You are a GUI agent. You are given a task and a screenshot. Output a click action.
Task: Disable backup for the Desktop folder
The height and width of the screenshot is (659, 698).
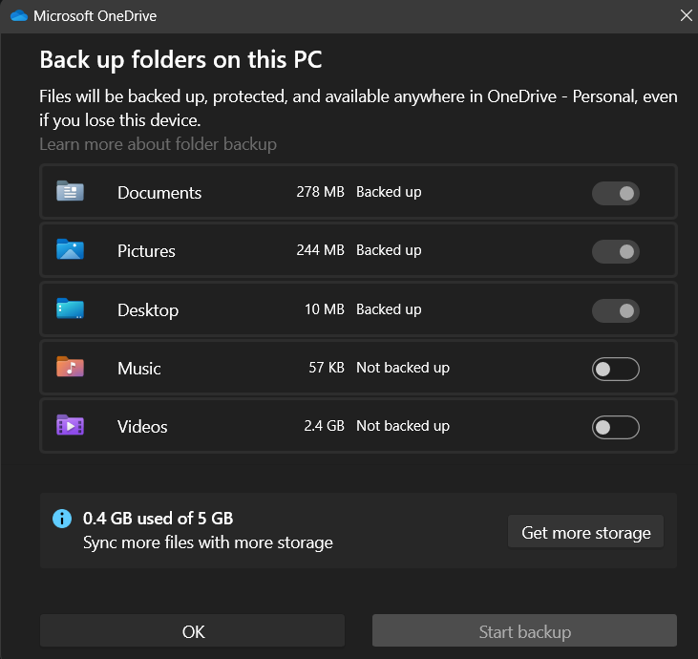[x=616, y=310]
